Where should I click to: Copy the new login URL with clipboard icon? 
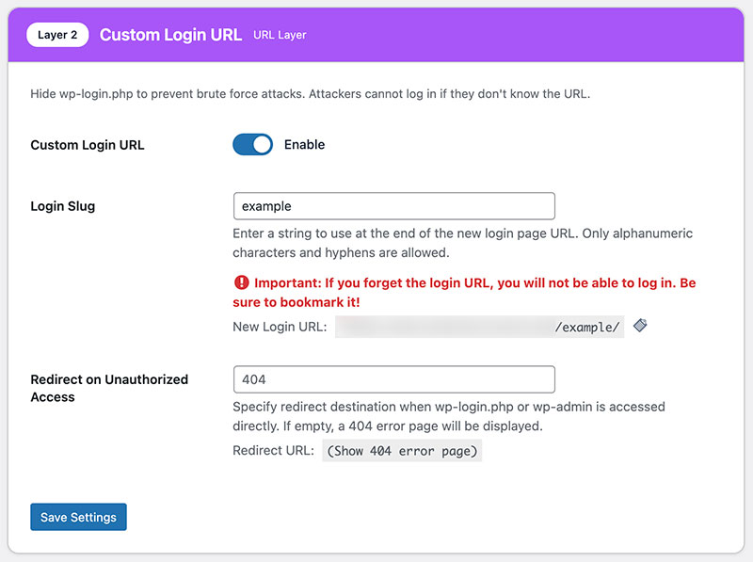[x=640, y=326]
